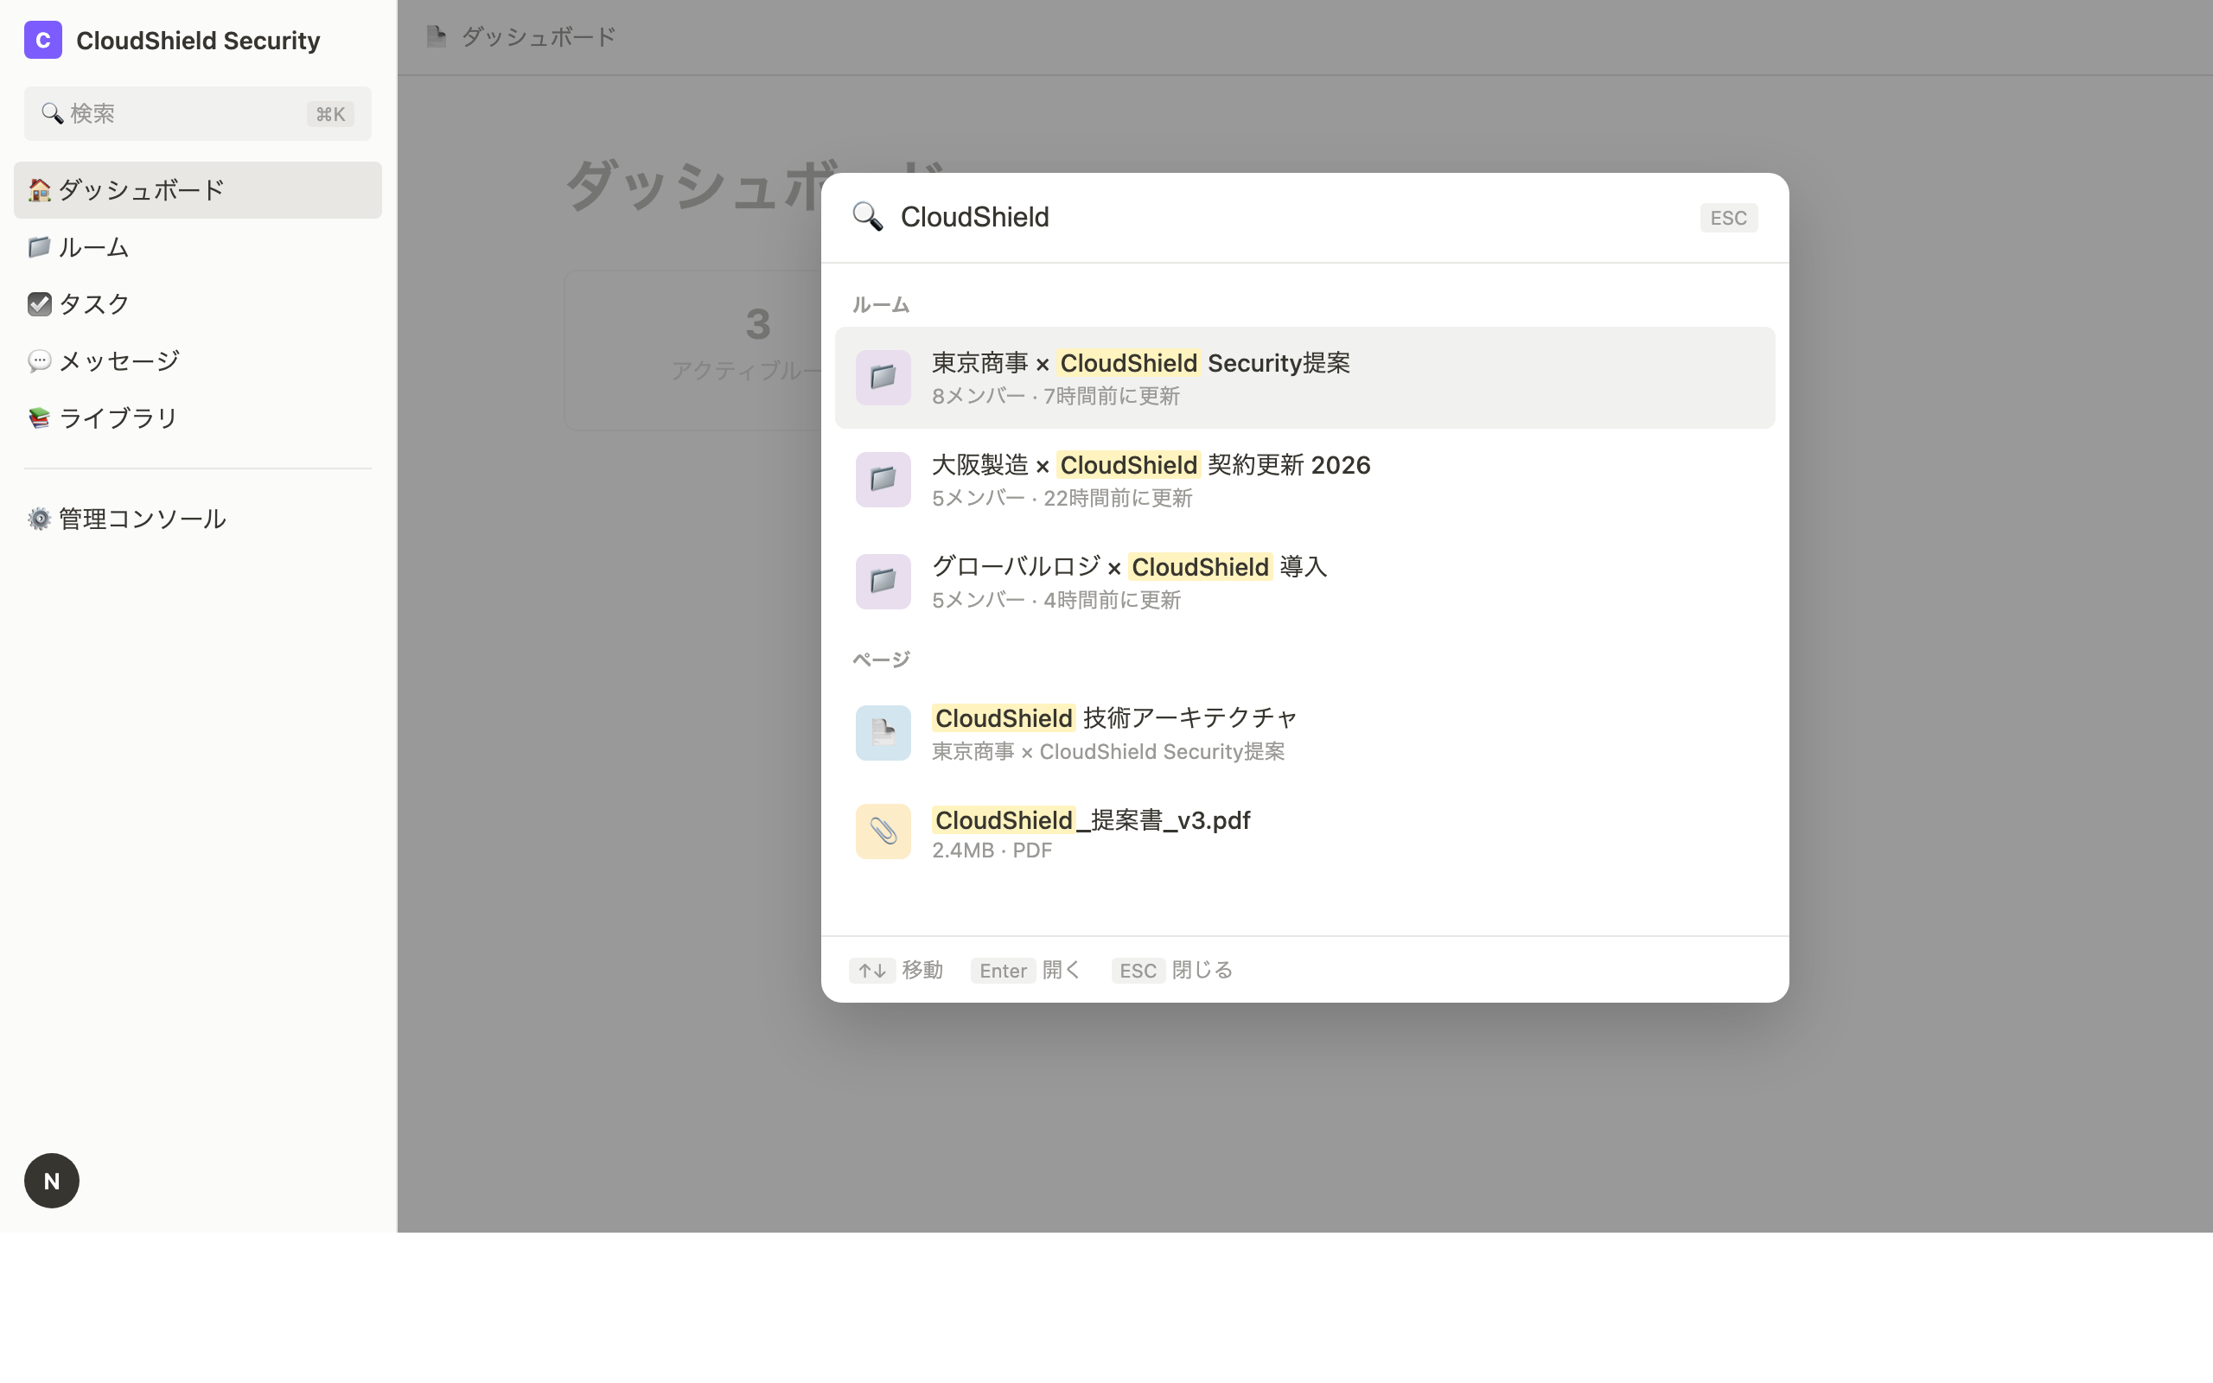This screenshot has height=1383, width=2213.
Task: Click the ESC badge to close search
Action: 1728,217
